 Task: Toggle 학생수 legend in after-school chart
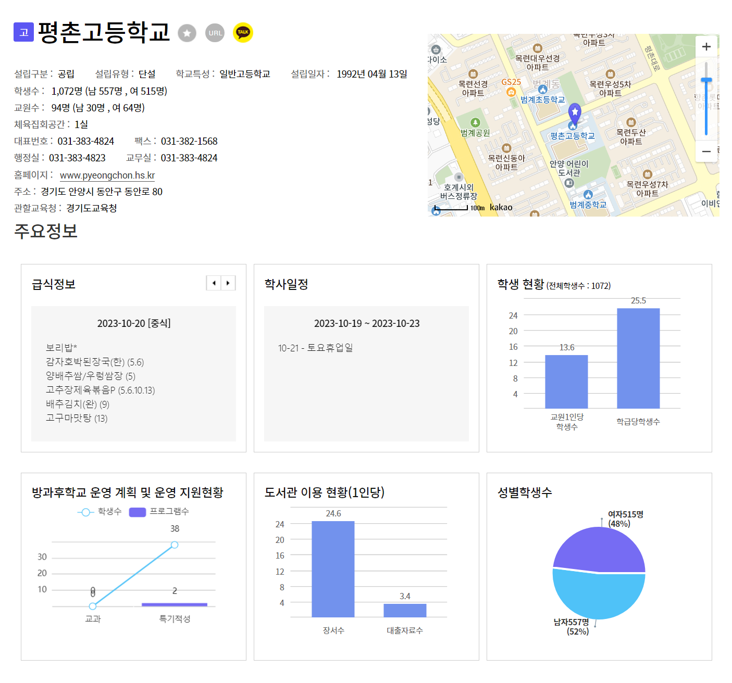[x=99, y=512]
